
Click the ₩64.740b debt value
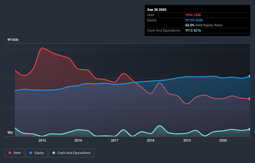[193, 15]
